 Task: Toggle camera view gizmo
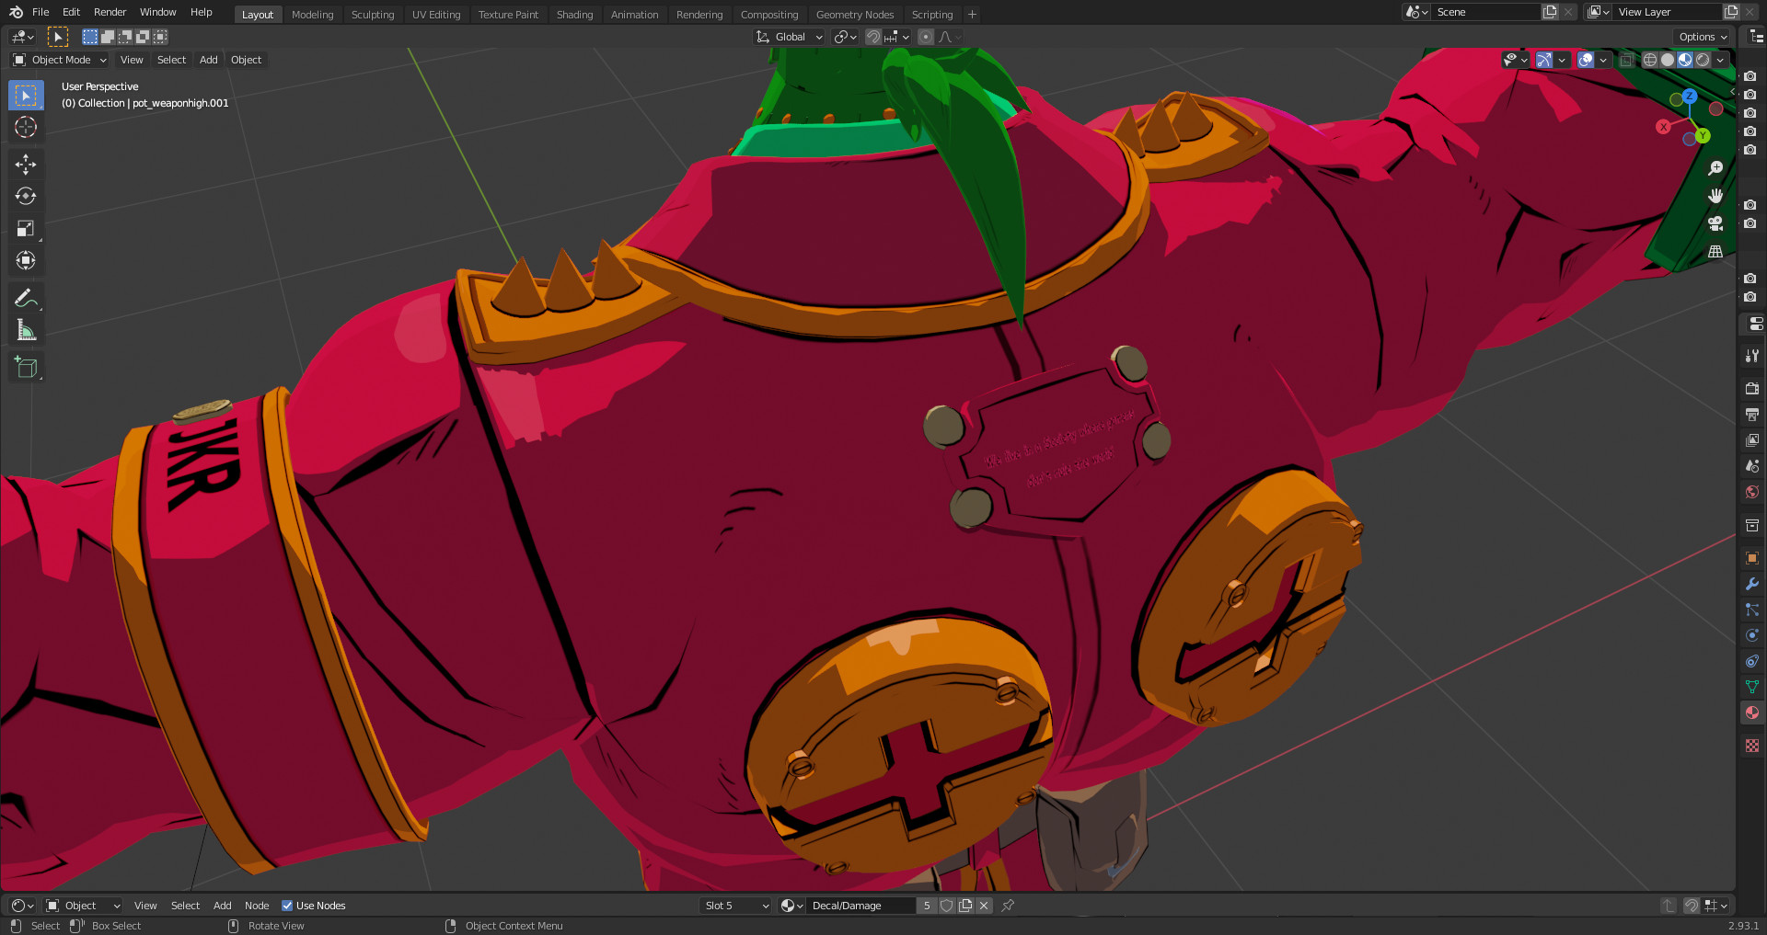[x=1715, y=223]
